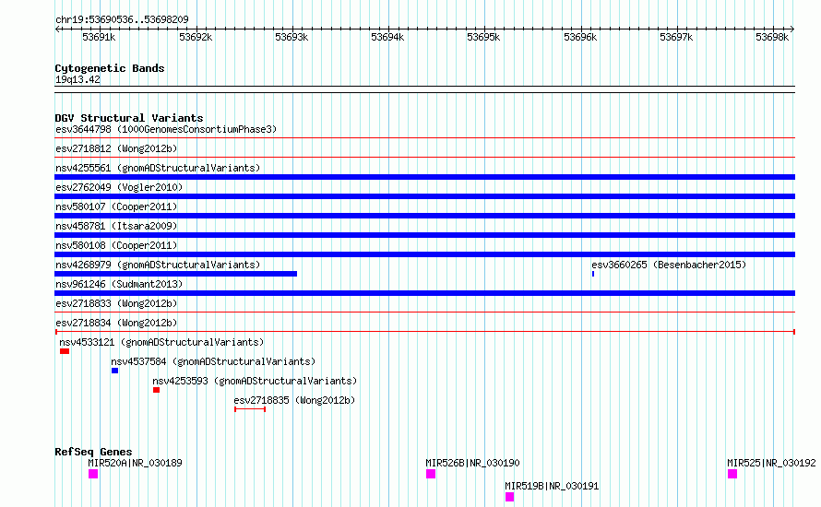Click the MIR520A gene magenta box
Viewport: 821px width, 507px height.
tap(93, 474)
